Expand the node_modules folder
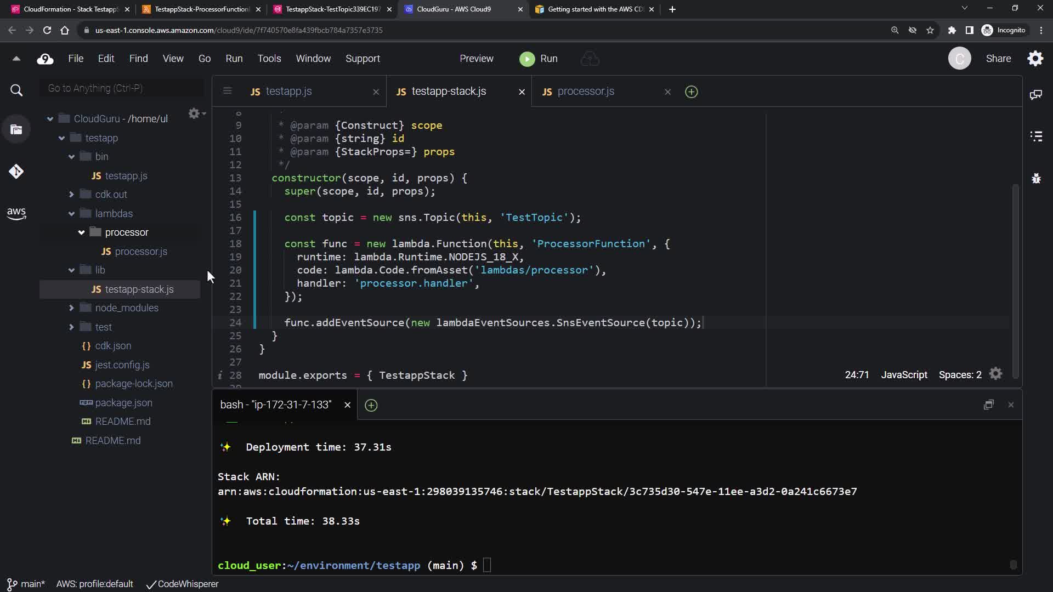 pyautogui.click(x=71, y=308)
